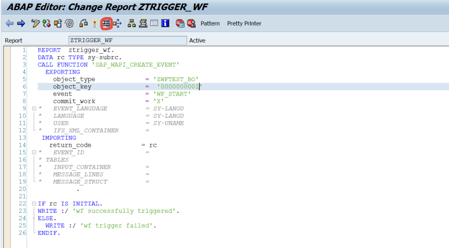Click the ZTRIGGER_WF report name field

click(x=127, y=41)
